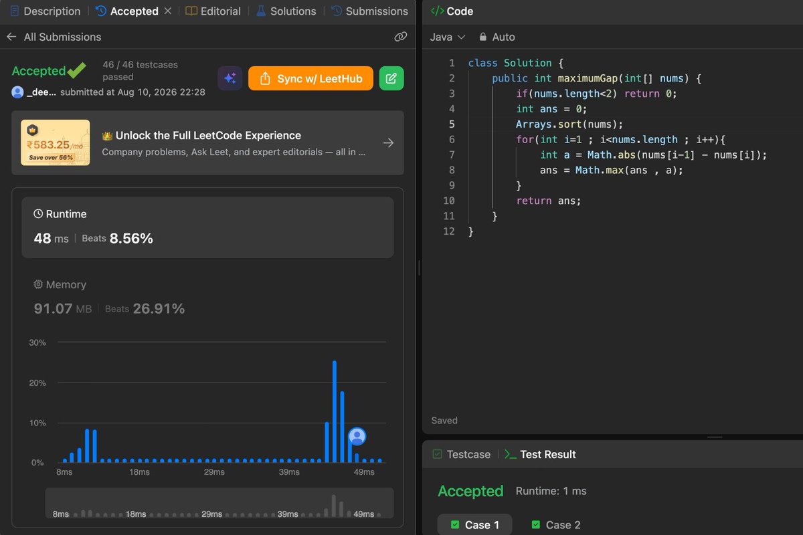Image resolution: width=803 pixels, height=535 pixels.
Task: Click the runtime clock icon
Action: coord(38,214)
